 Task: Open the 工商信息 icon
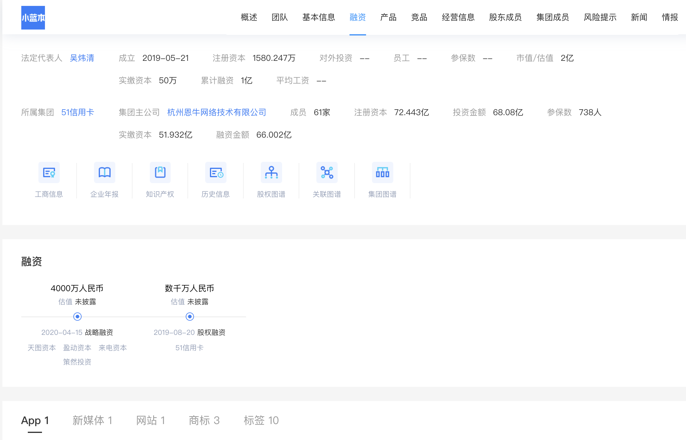click(49, 172)
